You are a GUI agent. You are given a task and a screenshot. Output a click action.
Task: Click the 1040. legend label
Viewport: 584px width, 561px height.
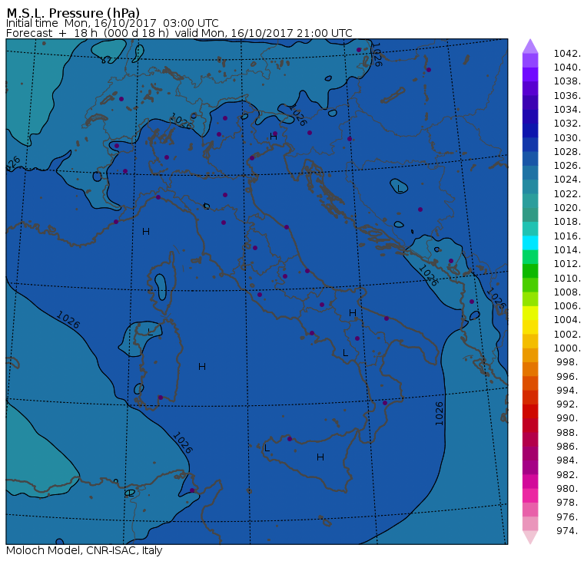[567, 68]
